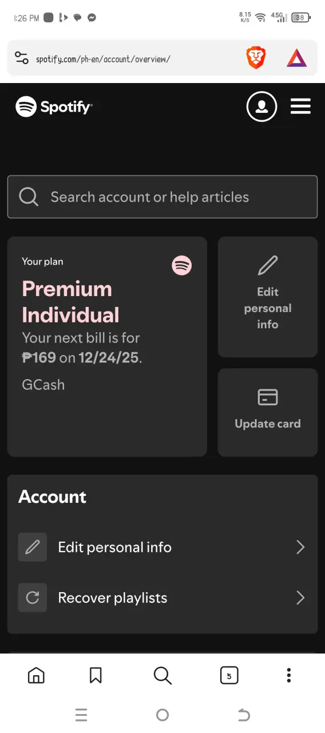
Task: Open bookmarks from the bottom toolbar
Action: tap(96, 676)
